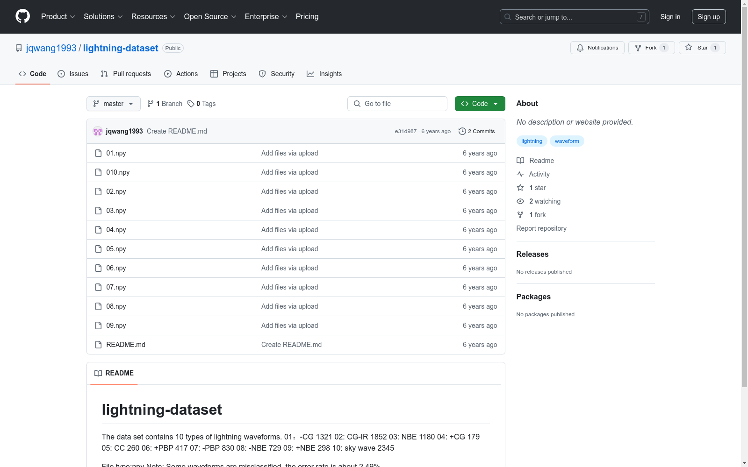Click the file icon beside 07.npy
Screen dimensions: 748x467
tap(98, 287)
